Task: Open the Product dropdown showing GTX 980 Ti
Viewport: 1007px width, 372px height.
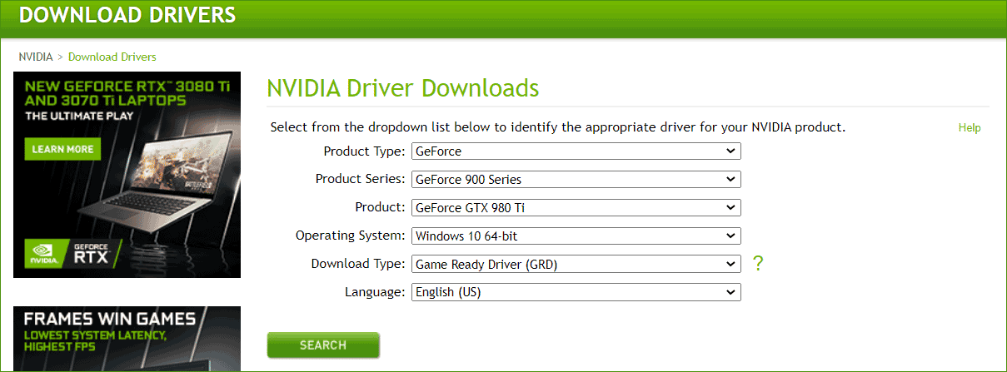Action: click(576, 207)
